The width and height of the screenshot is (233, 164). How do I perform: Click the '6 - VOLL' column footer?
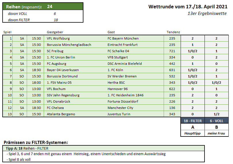(x=217, y=121)
